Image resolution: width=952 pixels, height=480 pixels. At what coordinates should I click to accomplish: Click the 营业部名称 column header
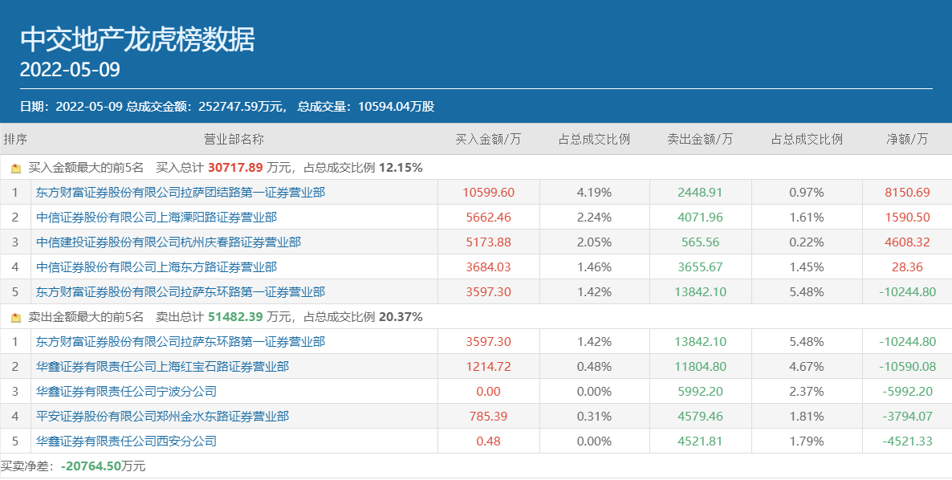(x=234, y=139)
